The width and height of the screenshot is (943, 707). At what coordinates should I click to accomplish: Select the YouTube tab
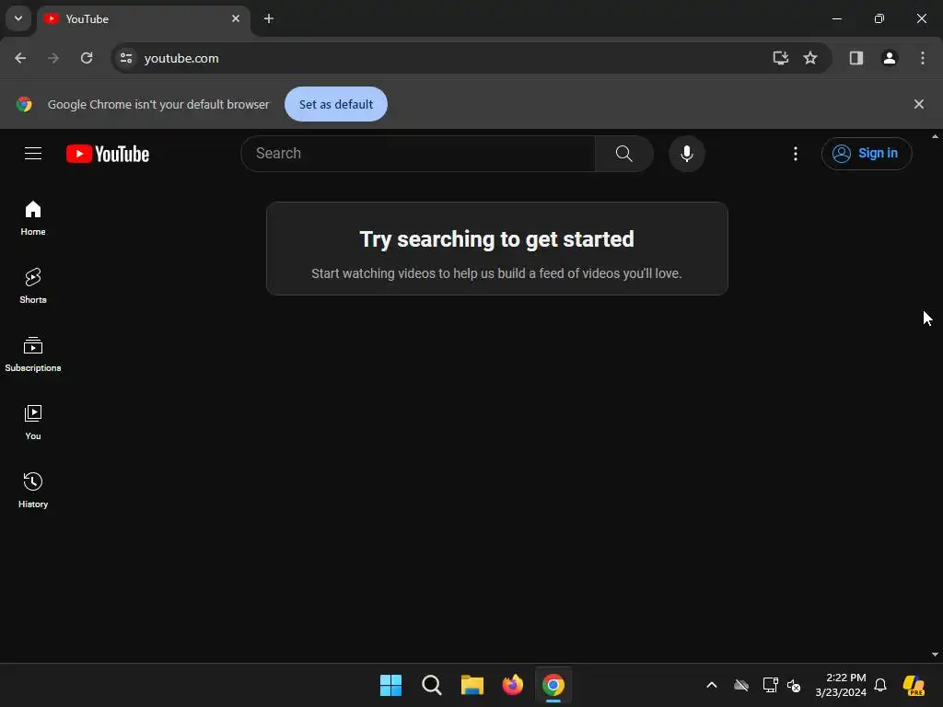point(143,18)
